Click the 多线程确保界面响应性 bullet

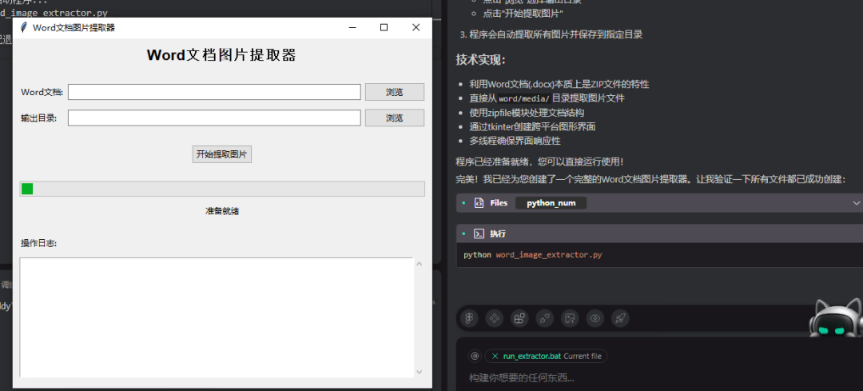pos(515,141)
